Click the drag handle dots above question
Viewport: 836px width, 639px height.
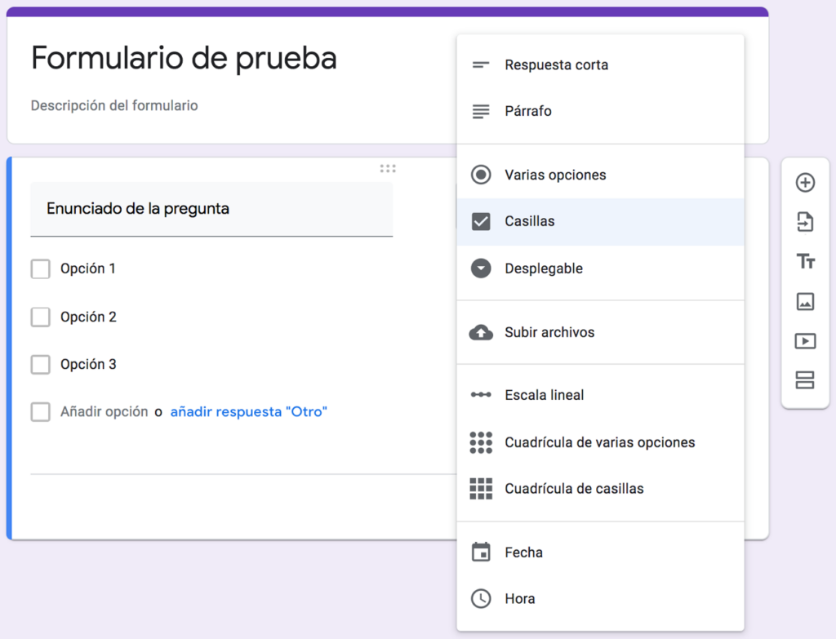click(388, 169)
